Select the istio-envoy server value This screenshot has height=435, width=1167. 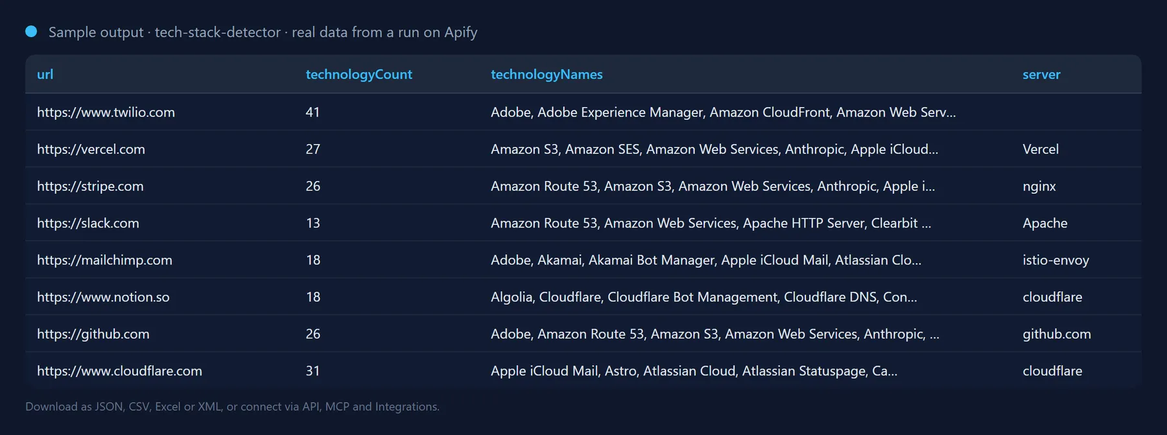point(1055,260)
